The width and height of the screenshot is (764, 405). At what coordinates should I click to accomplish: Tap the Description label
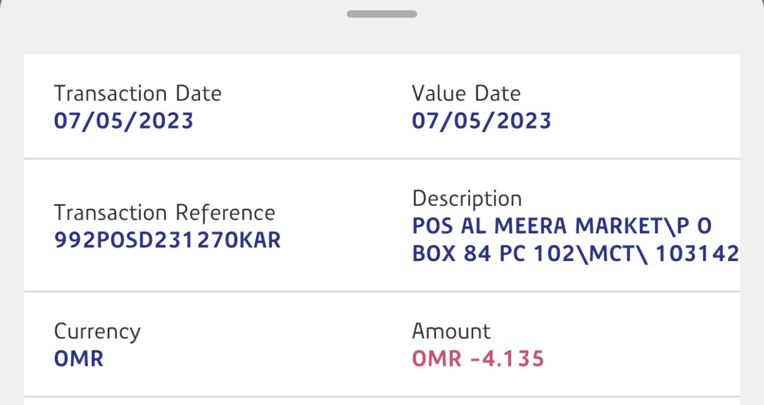pyautogui.click(x=466, y=199)
